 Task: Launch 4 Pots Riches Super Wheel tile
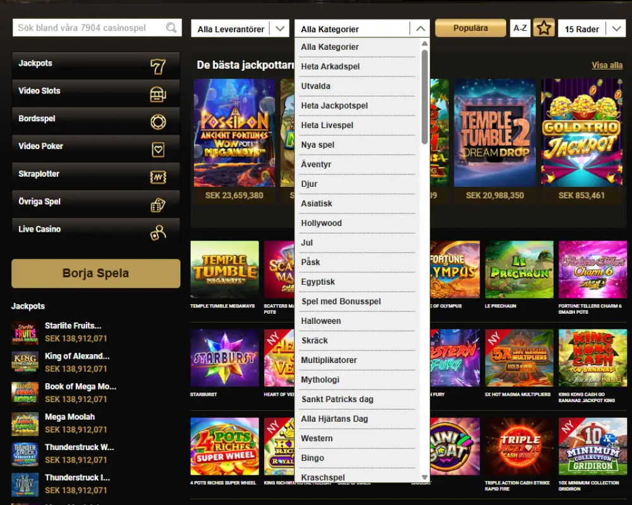pos(224,446)
